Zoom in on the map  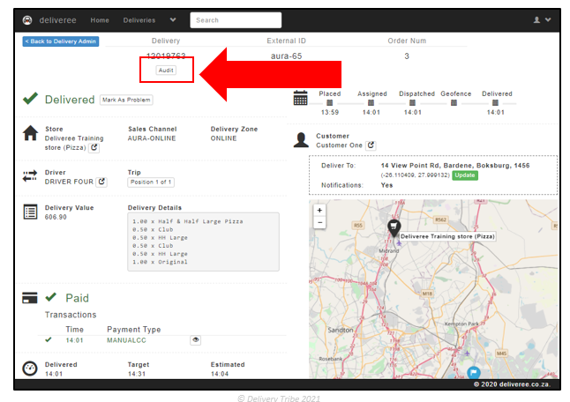pos(319,211)
